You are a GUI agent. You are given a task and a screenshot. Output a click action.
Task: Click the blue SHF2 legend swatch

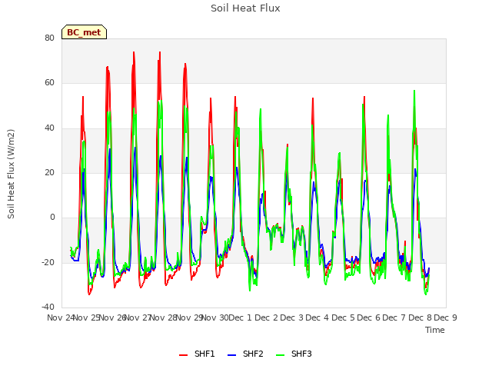pyautogui.click(x=231, y=355)
